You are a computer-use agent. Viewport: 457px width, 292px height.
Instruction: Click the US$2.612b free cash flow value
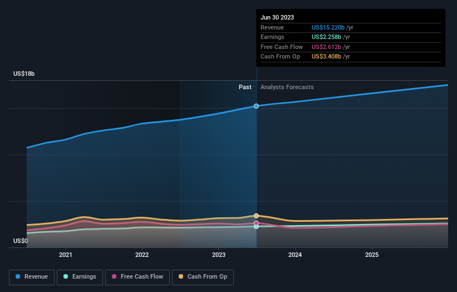[x=326, y=47]
